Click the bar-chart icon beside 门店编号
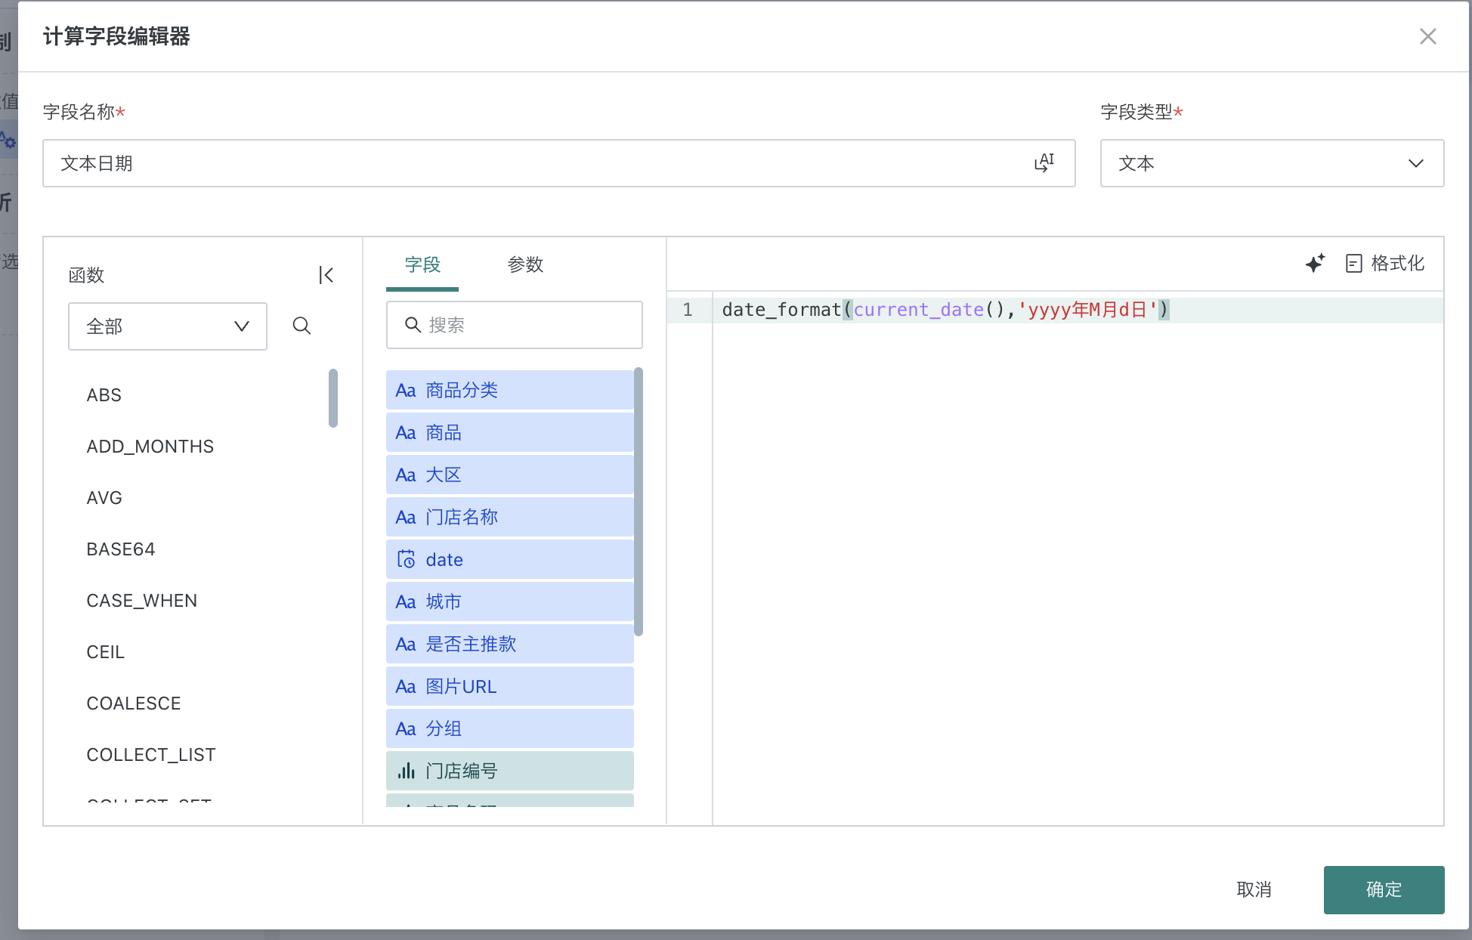The width and height of the screenshot is (1472, 940). [407, 771]
